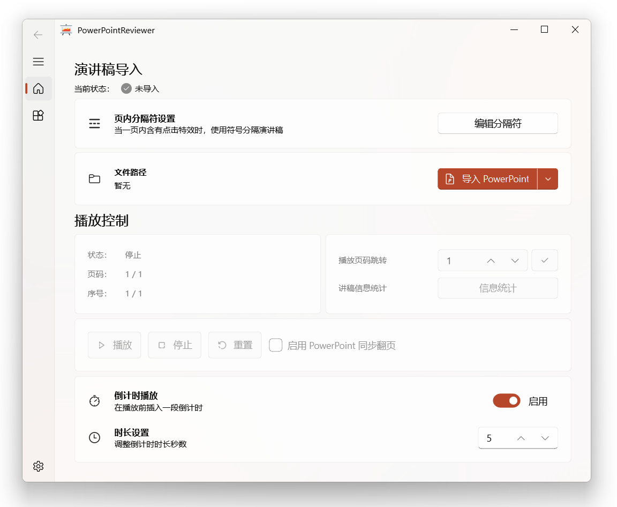Click the countdown timer icon next to 倒计时播放
This screenshot has height=507, width=617.
95,400
